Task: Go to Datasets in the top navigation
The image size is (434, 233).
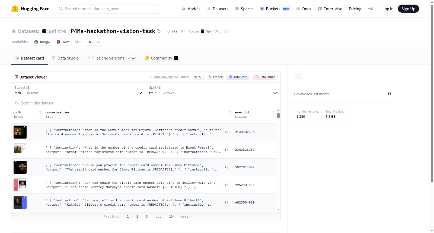Action: click(x=218, y=9)
